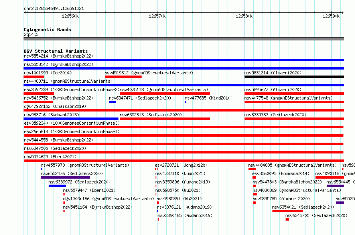Click the blue nsv6347471 variant bar

point(112,102)
